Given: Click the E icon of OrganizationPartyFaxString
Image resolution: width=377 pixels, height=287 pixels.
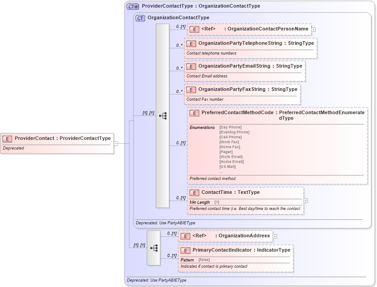Looking at the screenshot, I should [191, 90].
